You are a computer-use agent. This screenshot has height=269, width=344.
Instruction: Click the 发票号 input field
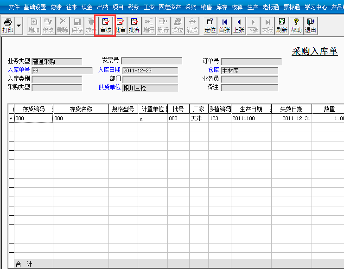click(152, 61)
